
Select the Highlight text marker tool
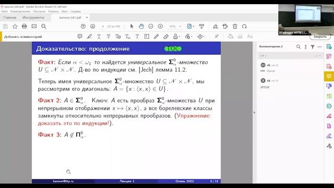pyautogui.click(x=89, y=37)
